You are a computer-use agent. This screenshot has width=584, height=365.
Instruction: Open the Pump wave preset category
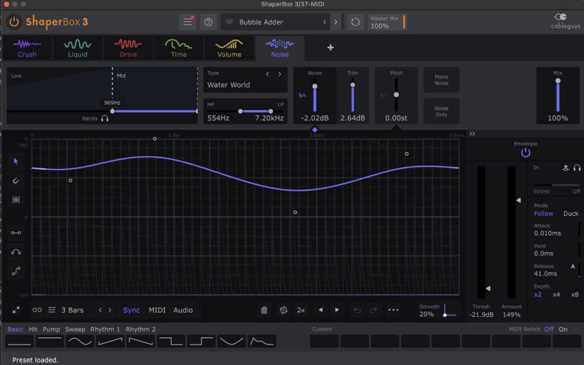[x=51, y=329]
